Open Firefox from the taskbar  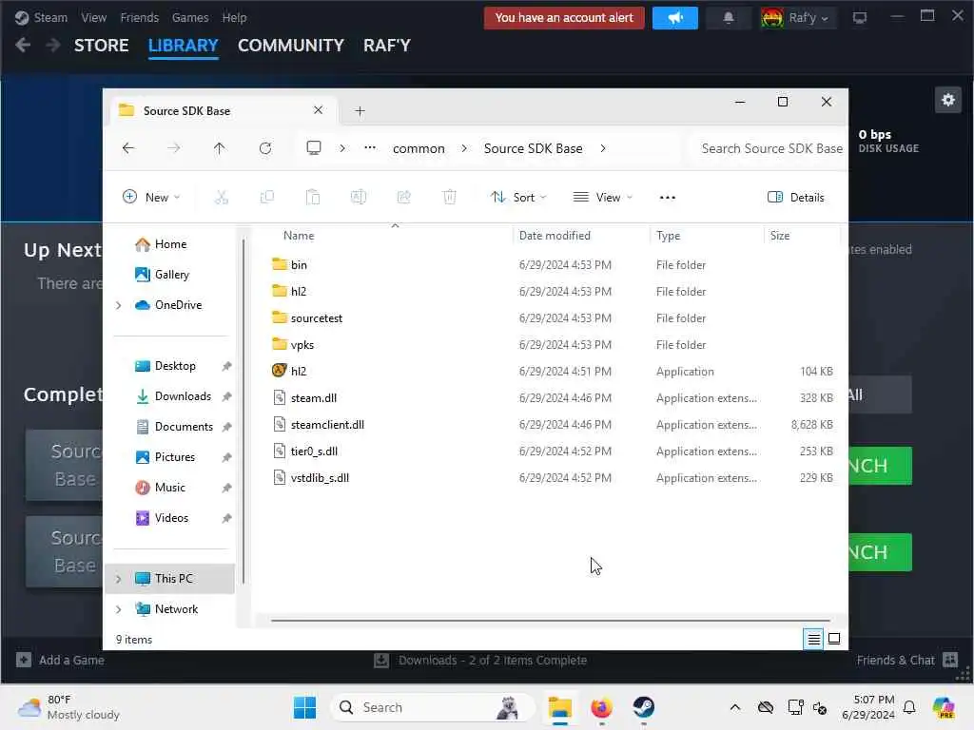(601, 707)
